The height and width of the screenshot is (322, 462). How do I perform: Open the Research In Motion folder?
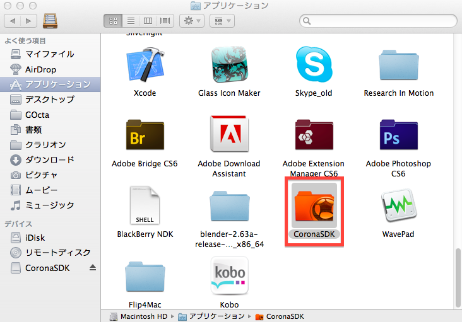pyautogui.click(x=398, y=65)
